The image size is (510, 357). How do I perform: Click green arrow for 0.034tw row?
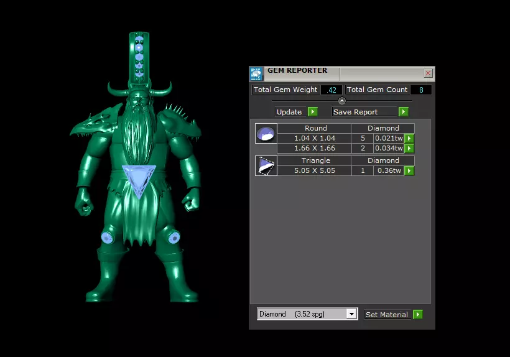coord(409,148)
